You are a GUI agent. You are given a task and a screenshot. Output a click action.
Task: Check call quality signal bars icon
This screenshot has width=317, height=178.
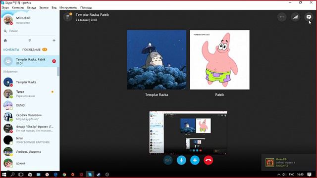(x=295, y=17)
